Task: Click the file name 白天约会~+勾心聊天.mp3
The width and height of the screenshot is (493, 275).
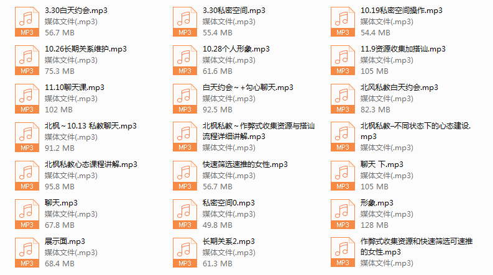Action: pyautogui.click(x=248, y=88)
